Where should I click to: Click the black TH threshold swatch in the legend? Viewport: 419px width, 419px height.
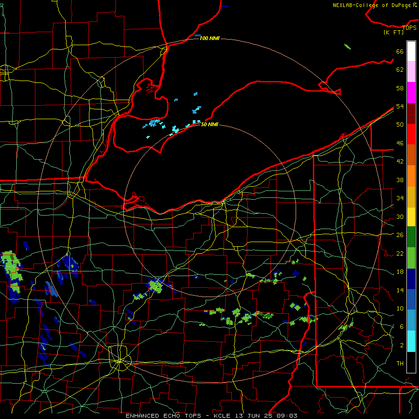pos(411,362)
